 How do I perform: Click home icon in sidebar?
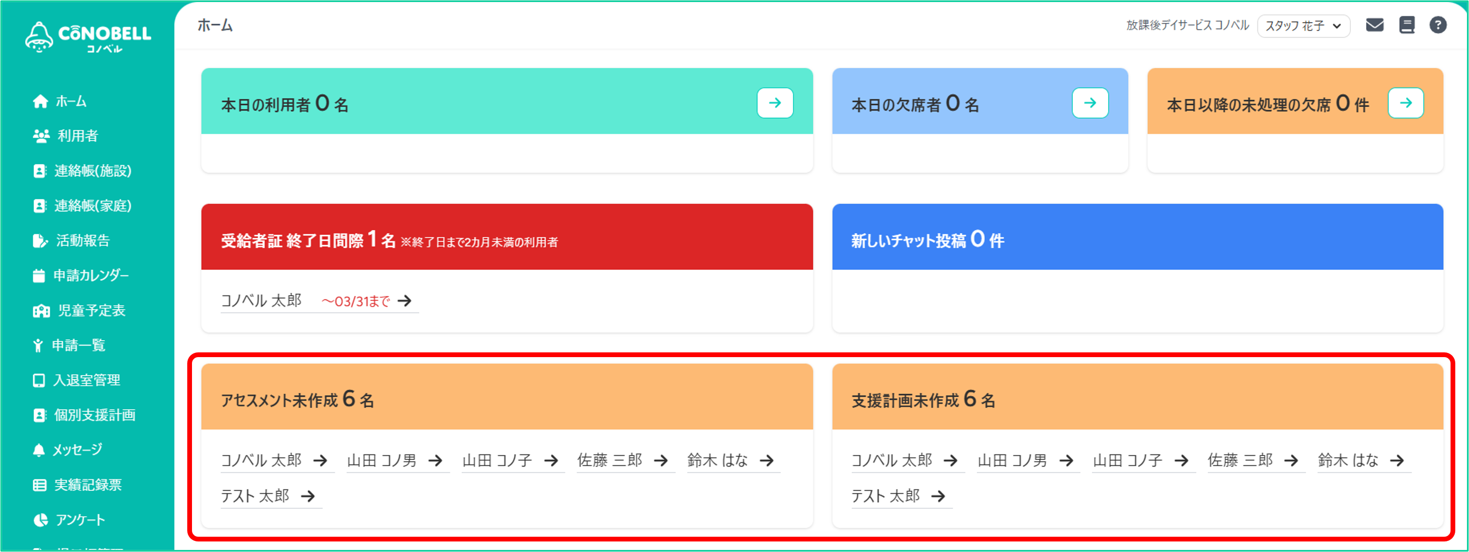coord(41,102)
